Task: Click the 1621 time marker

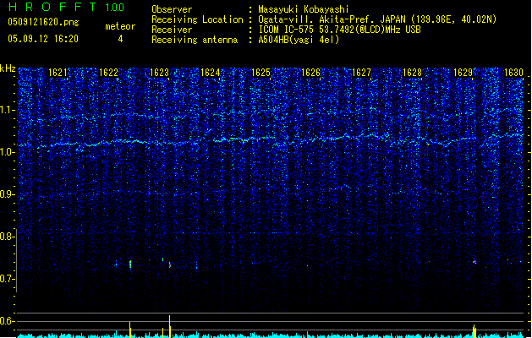Action: tap(58, 73)
